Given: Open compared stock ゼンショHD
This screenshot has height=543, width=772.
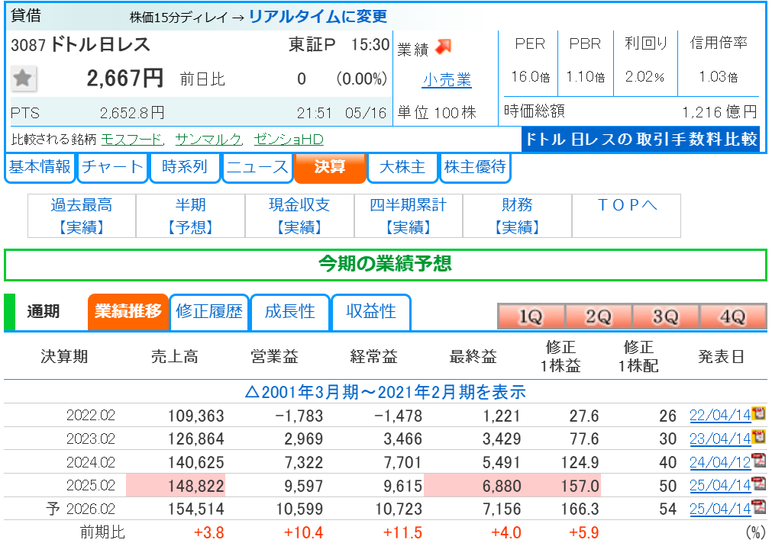Looking at the screenshot, I should tap(289, 140).
